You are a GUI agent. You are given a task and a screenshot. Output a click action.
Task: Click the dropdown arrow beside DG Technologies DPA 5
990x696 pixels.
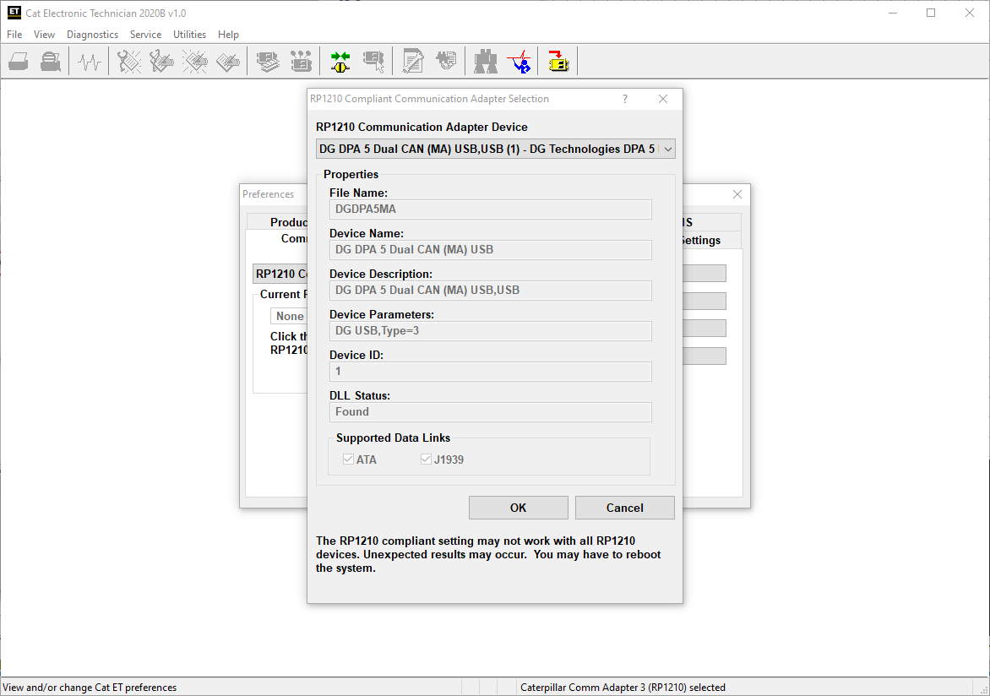point(667,149)
